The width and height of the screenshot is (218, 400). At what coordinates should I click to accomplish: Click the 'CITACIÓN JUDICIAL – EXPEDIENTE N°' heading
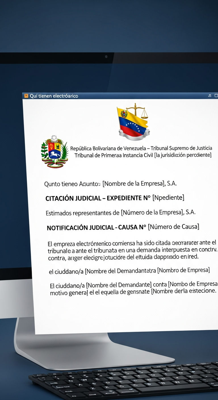(x=98, y=198)
